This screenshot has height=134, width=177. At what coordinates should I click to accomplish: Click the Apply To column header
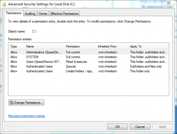[148, 46]
